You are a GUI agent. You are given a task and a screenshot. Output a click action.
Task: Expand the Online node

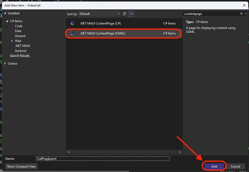click(x=5, y=64)
